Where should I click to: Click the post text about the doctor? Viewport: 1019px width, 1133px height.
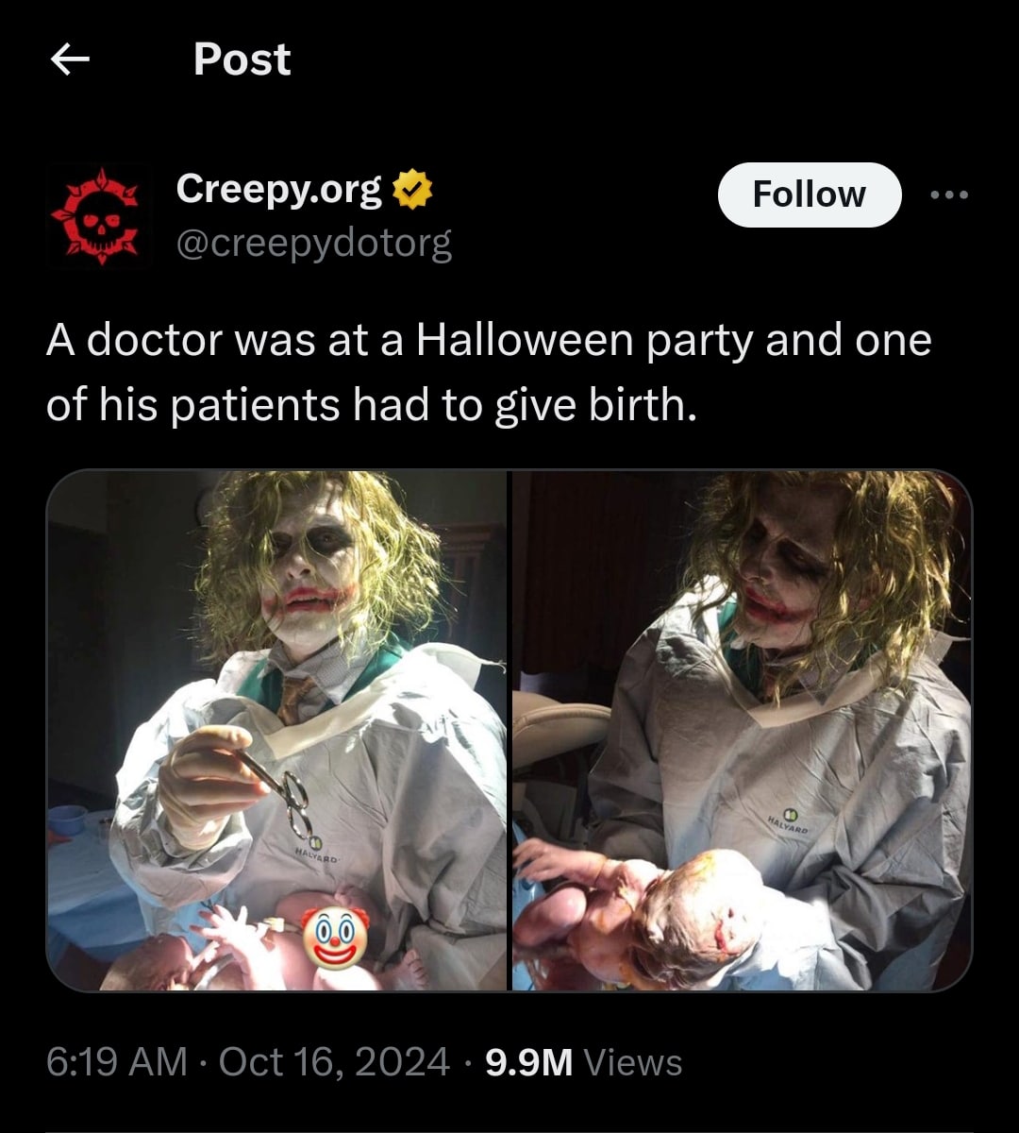click(488, 372)
